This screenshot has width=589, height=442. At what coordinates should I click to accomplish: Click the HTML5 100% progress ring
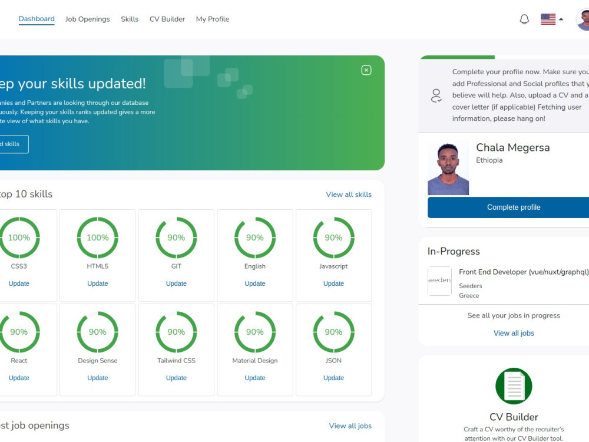pyautogui.click(x=98, y=238)
